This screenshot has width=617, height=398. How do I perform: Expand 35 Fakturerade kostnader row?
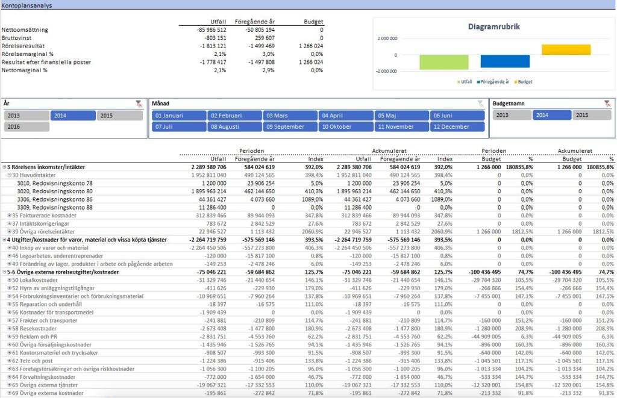point(10,216)
